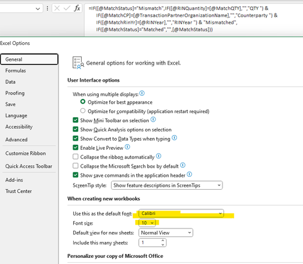Select the General options category
This screenshot has height=264, width=303.
[30, 60]
